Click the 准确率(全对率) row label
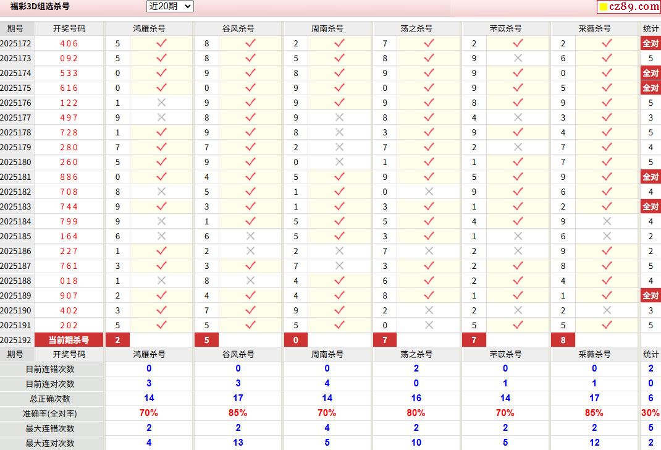This screenshot has width=661, height=450. coord(50,414)
